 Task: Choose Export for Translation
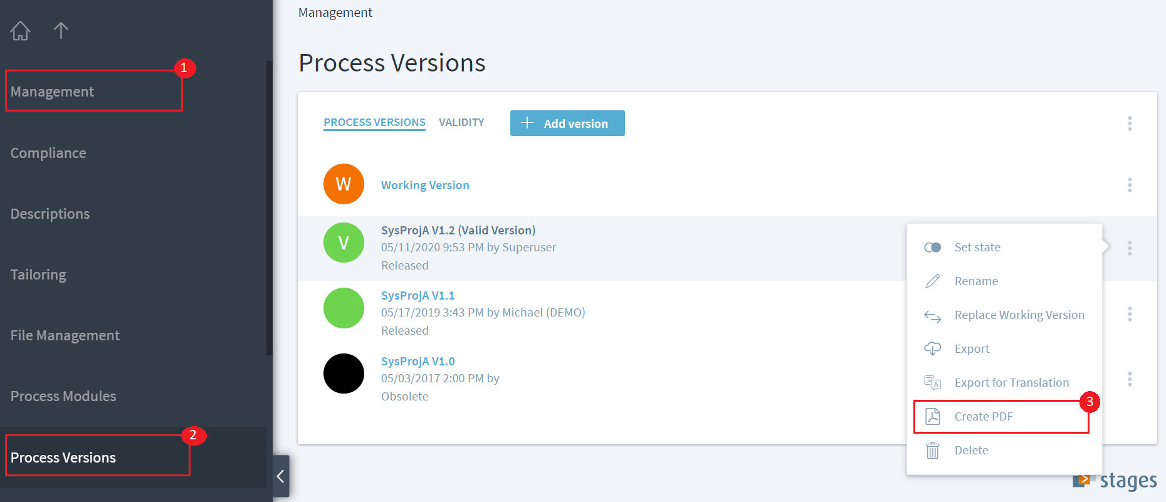coord(1011,383)
